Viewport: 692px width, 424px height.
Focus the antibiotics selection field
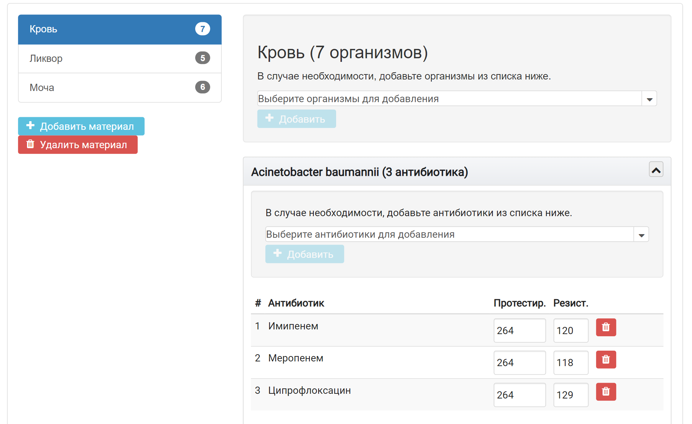tap(450, 234)
